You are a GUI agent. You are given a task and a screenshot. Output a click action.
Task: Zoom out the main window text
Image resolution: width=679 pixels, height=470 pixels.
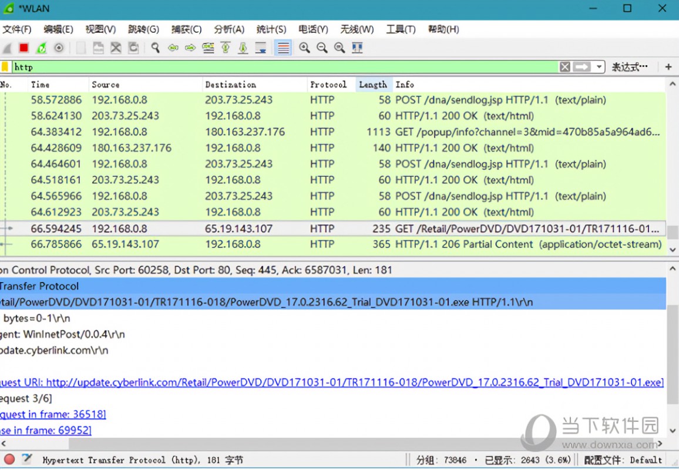click(x=322, y=48)
